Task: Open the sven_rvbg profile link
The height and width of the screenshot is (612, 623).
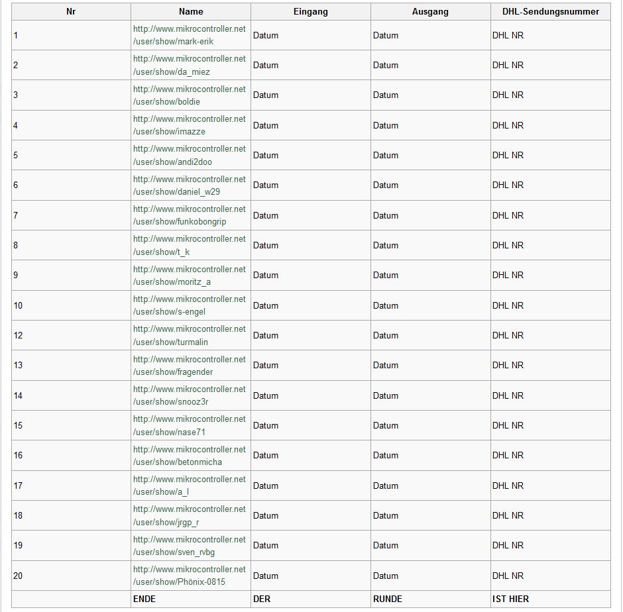Action: (190, 546)
